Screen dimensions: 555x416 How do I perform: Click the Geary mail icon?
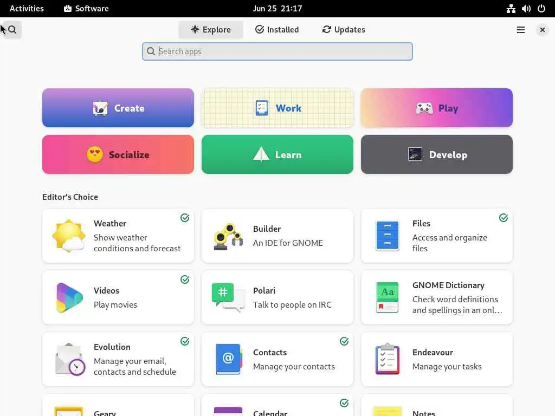(69, 412)
